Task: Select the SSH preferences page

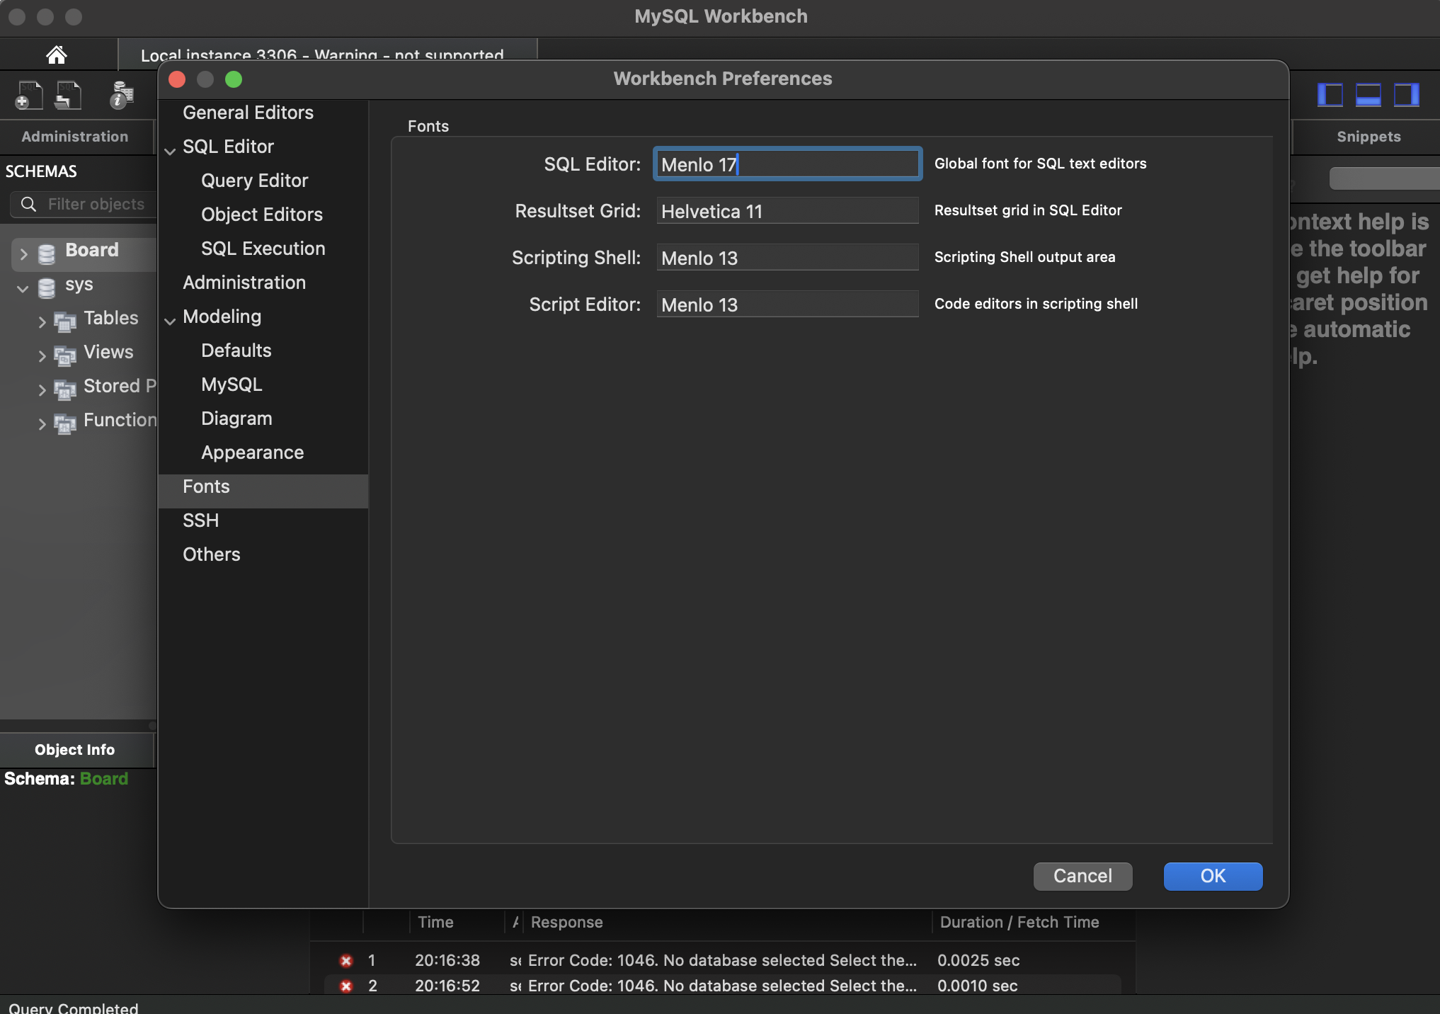Action: click(x=201, y=520)
